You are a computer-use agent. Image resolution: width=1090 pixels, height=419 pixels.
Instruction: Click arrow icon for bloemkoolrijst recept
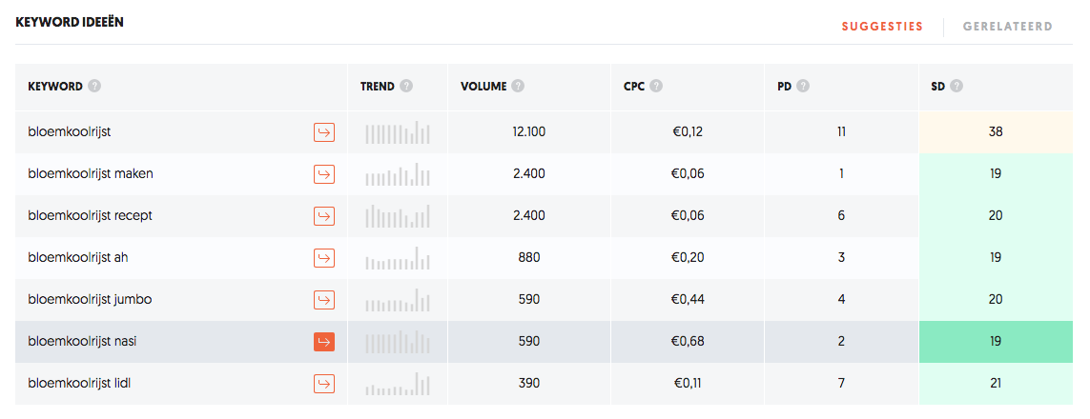click(x=324, y=216)
